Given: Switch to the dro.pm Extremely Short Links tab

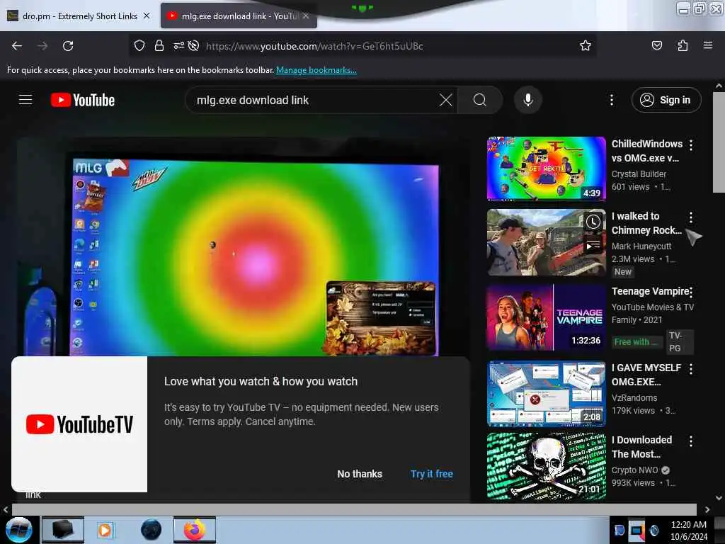Looking at the screenshot, I should [x=79, y=16].
